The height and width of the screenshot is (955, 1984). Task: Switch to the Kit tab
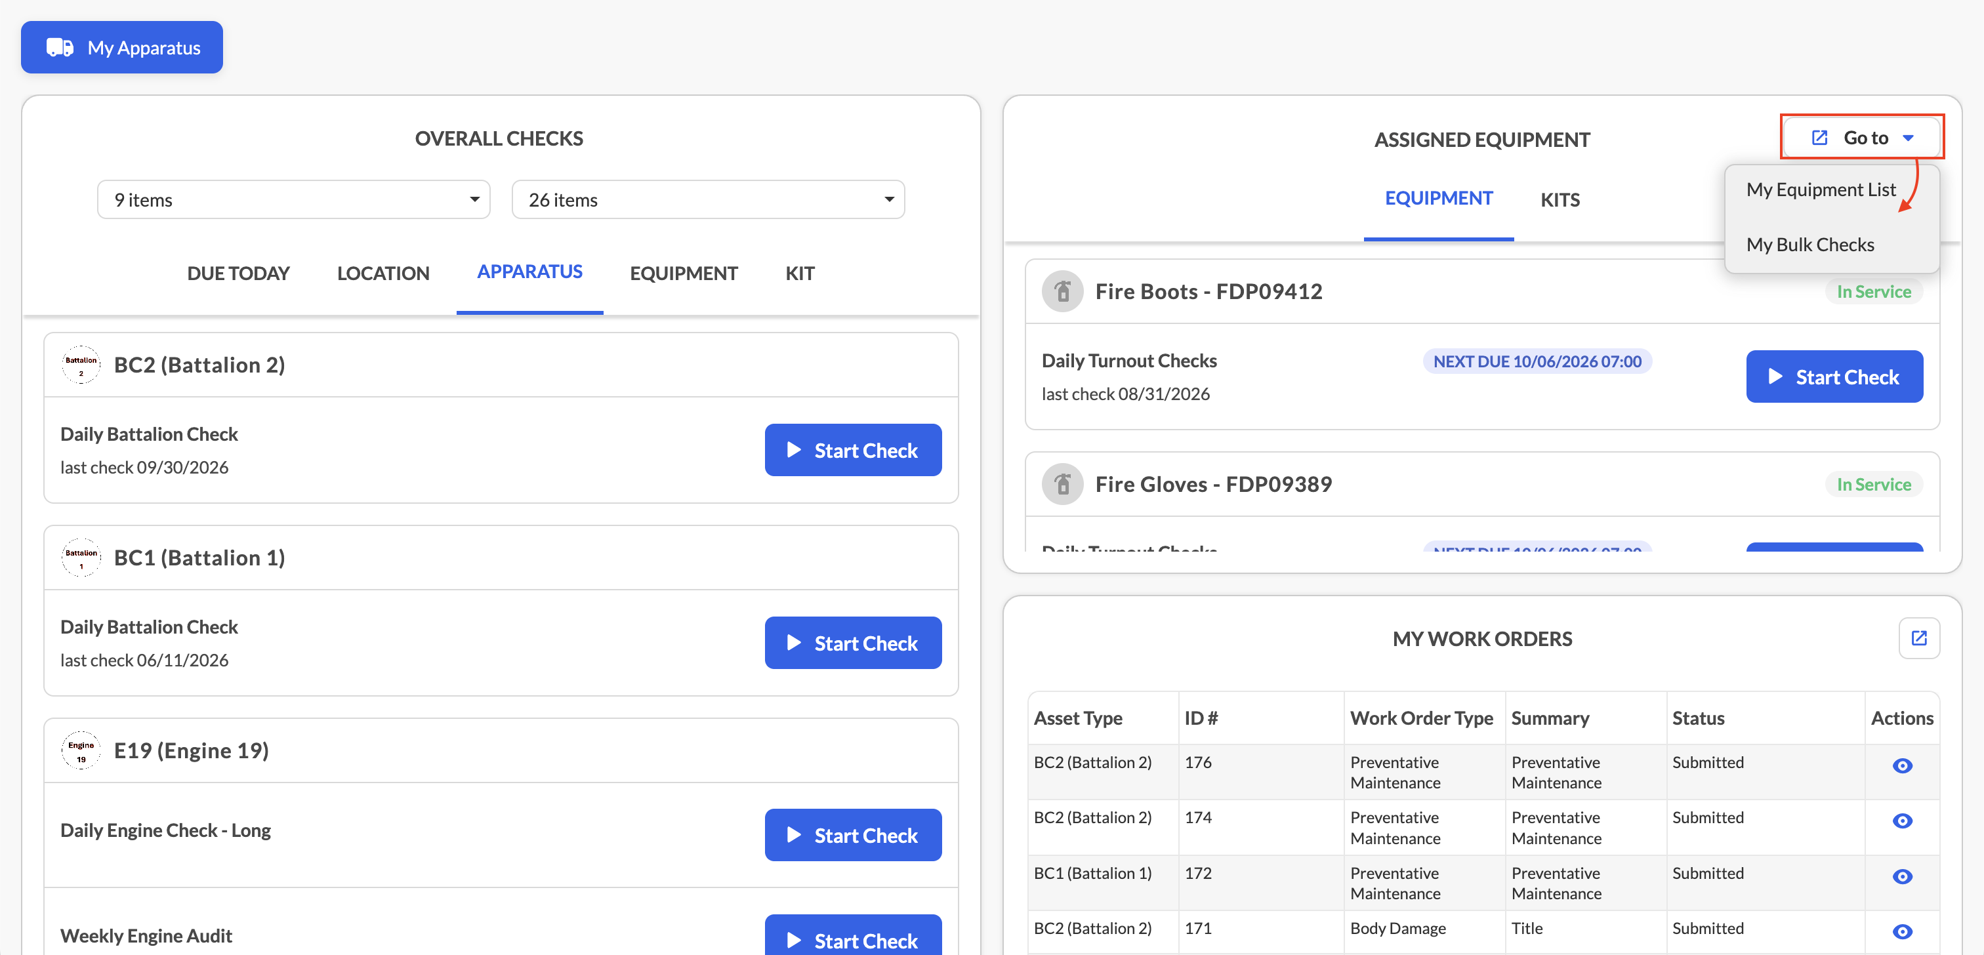pyautogui.click(x=800, y=274)
